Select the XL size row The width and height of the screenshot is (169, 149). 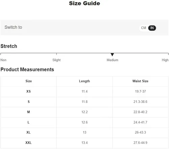(84, 132)
